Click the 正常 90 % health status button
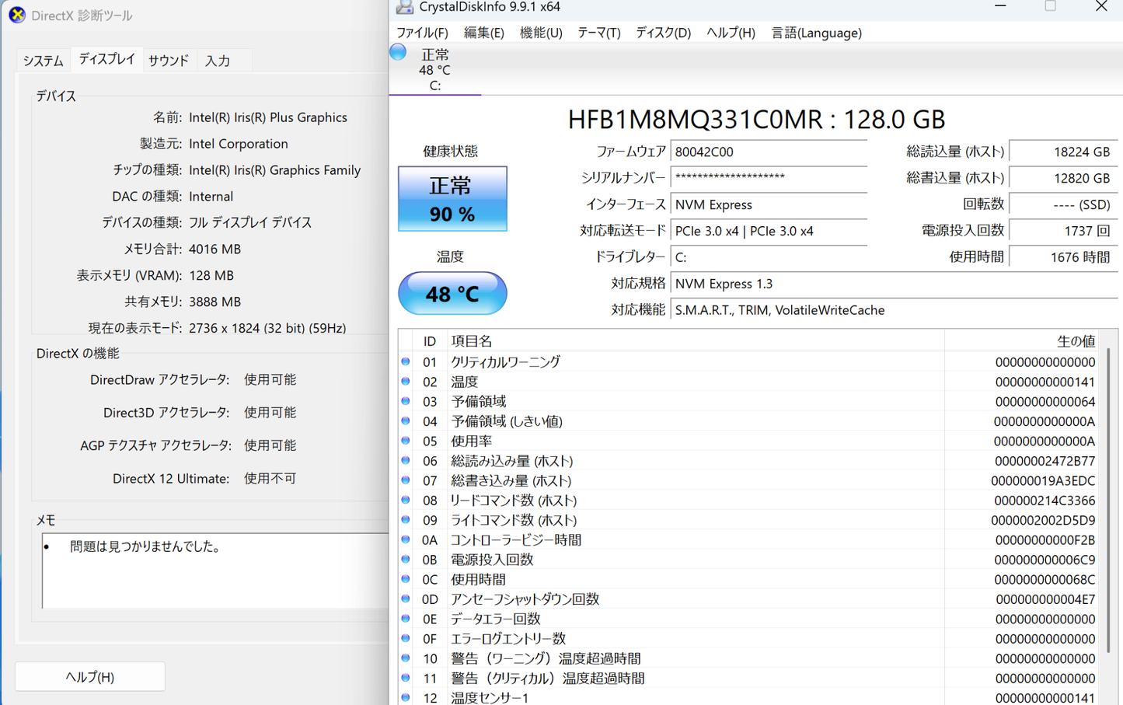1123x705 pixels. coord(452,199)
